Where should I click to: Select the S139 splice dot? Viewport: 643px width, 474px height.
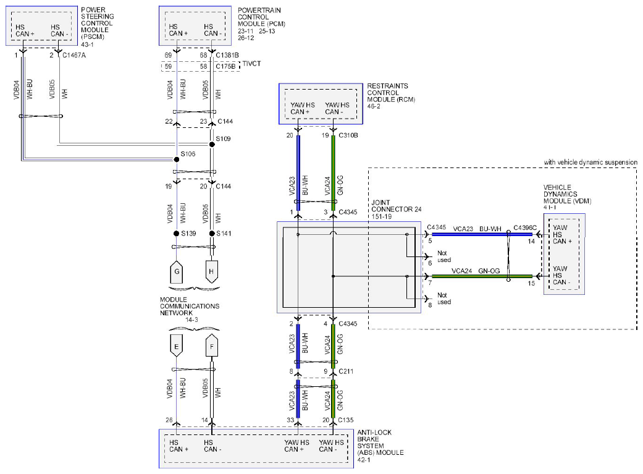coord(176,234)
